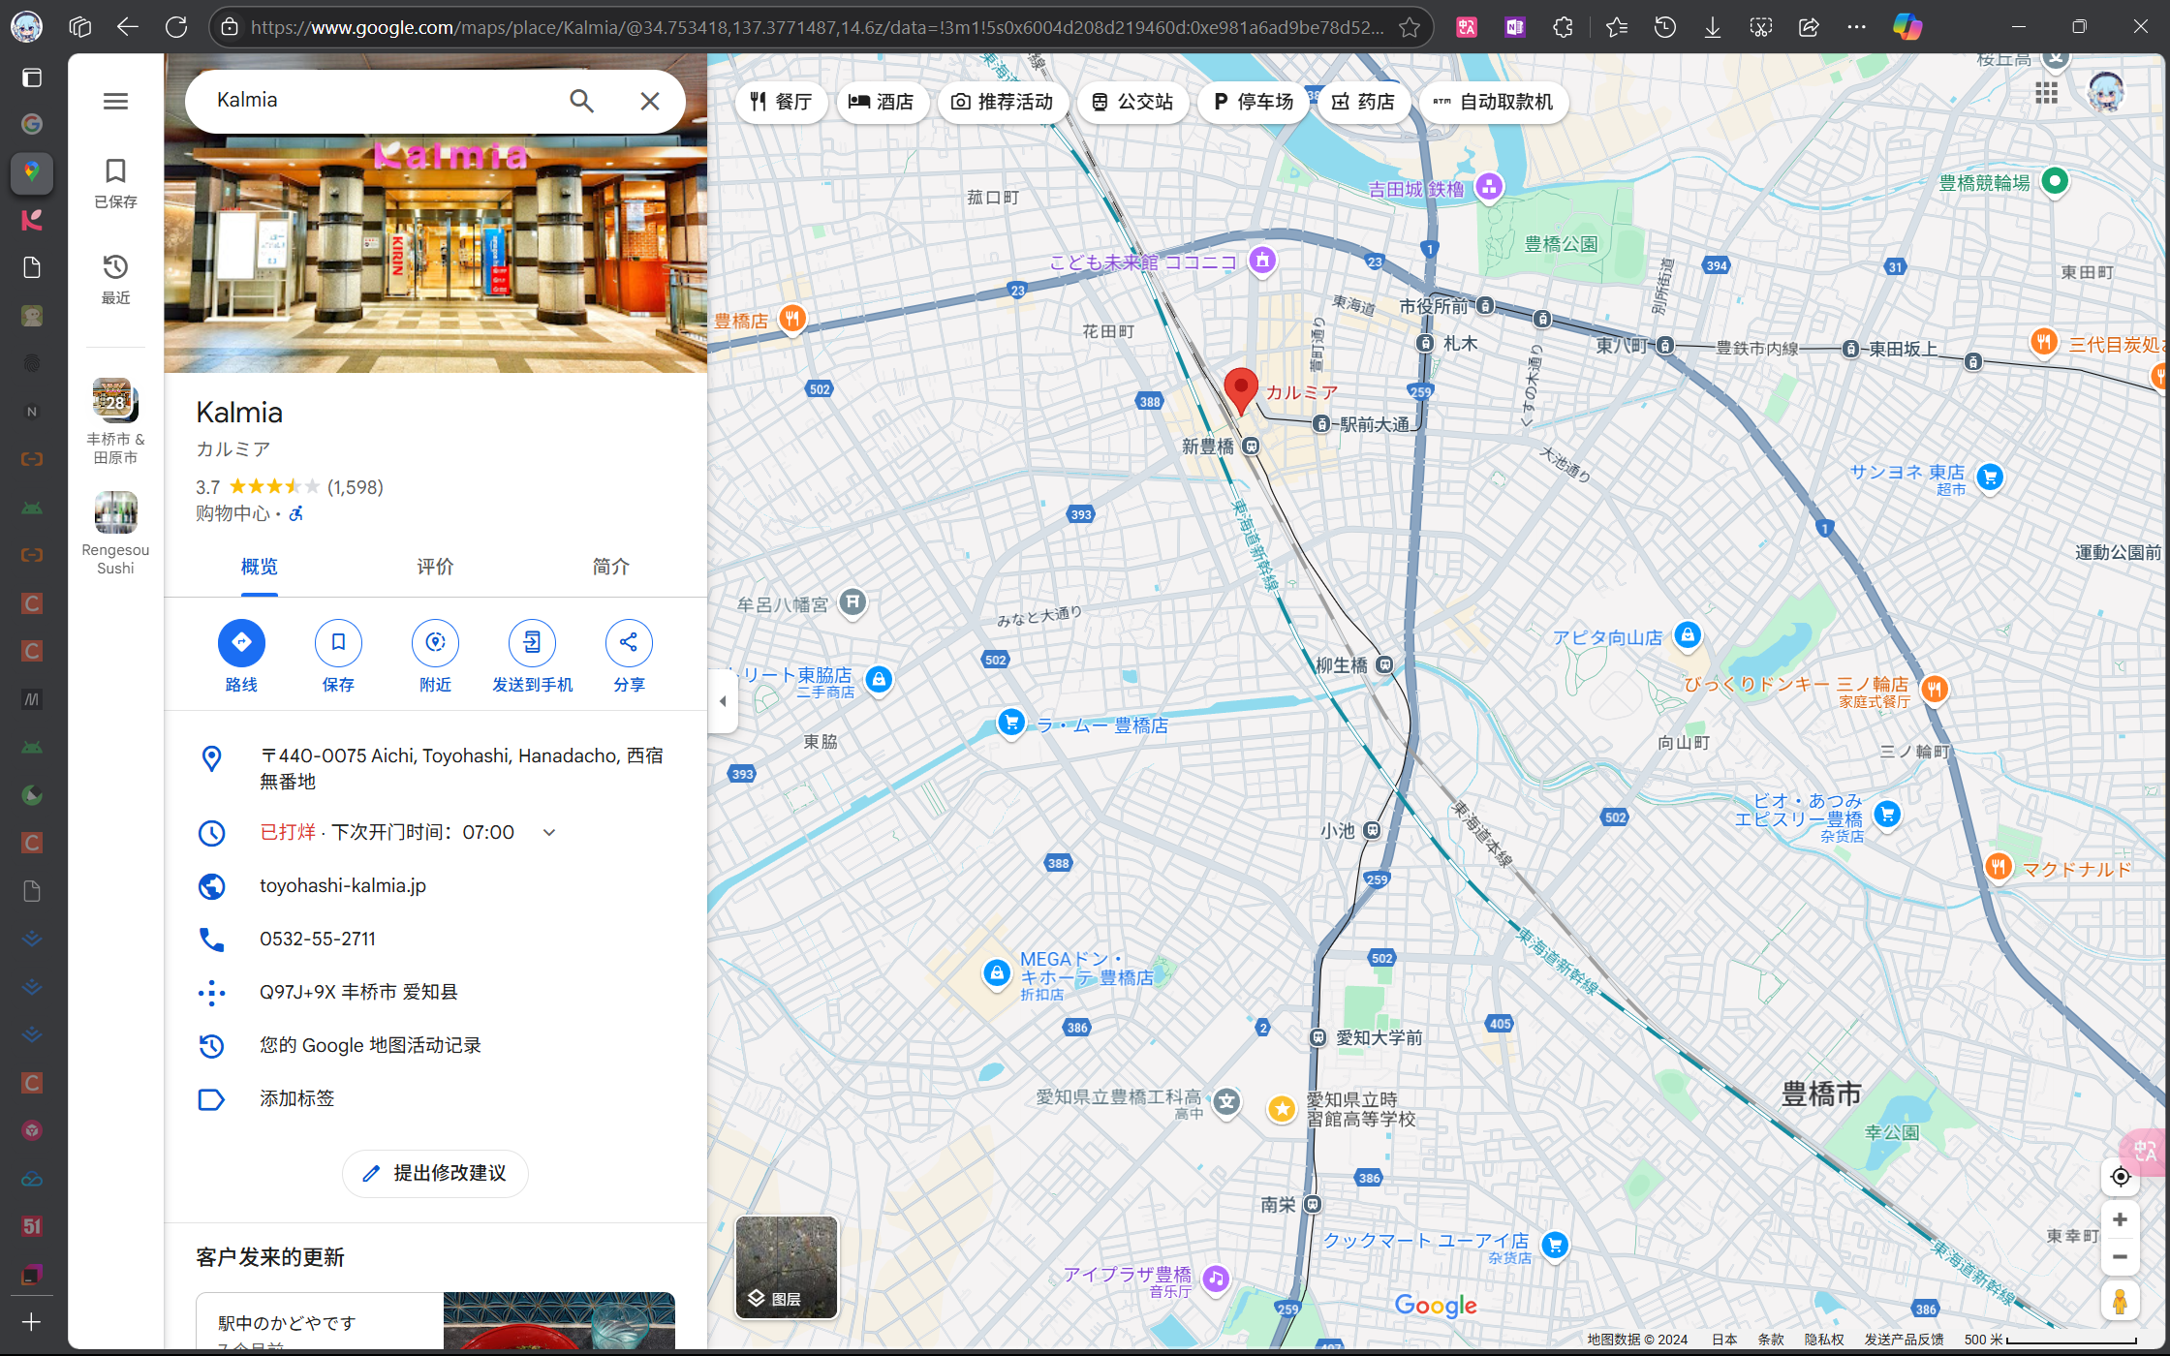This screenshot has width=2170, height=1356.
Task: Click the phone number 0532-55-2711
Action: pos(318,939)
